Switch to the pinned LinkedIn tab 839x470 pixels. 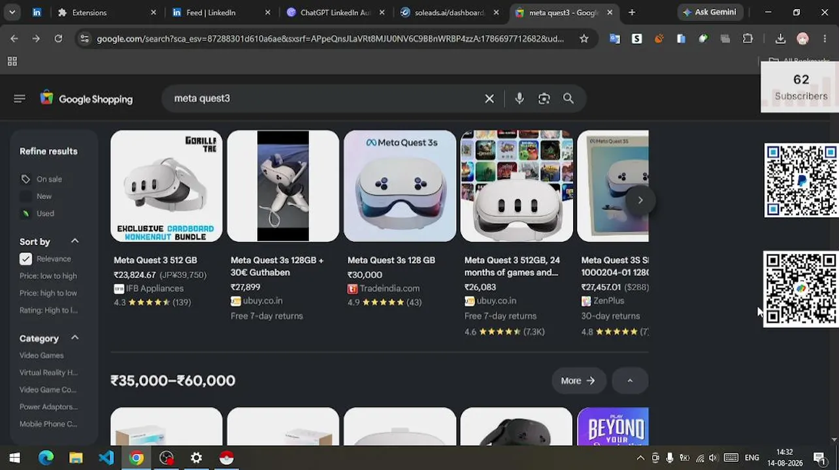37,12
